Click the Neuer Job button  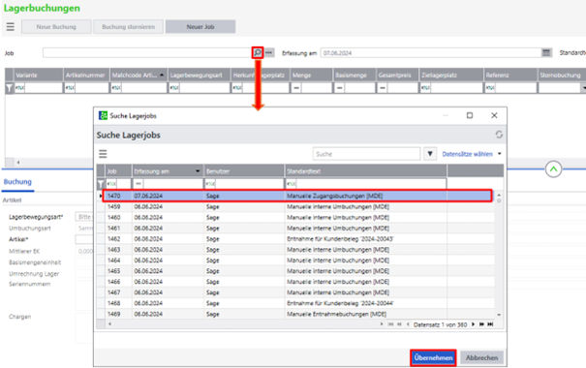tap(200, 26)
